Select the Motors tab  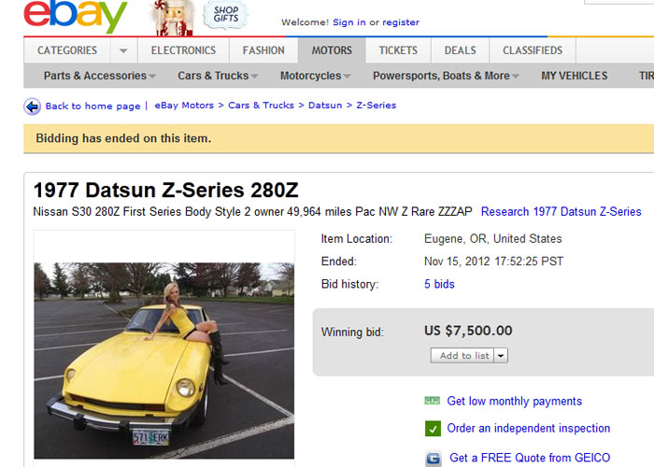332,50
